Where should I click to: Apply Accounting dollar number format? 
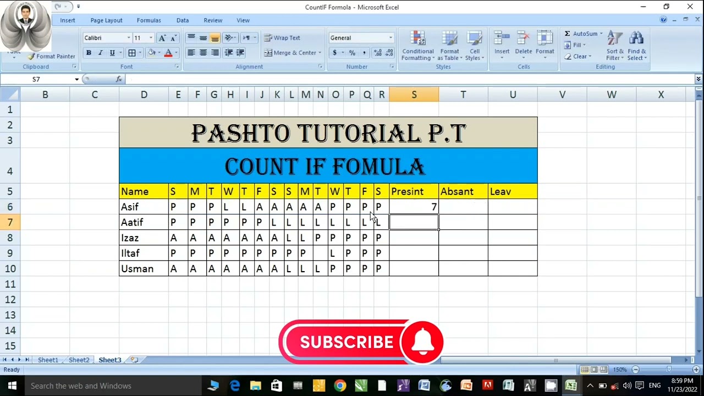[334, 53]
